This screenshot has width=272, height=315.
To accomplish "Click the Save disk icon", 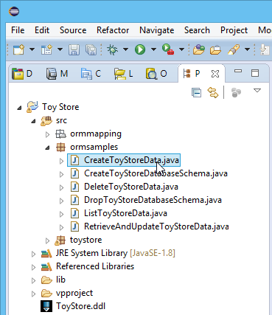I will (74, 49).
